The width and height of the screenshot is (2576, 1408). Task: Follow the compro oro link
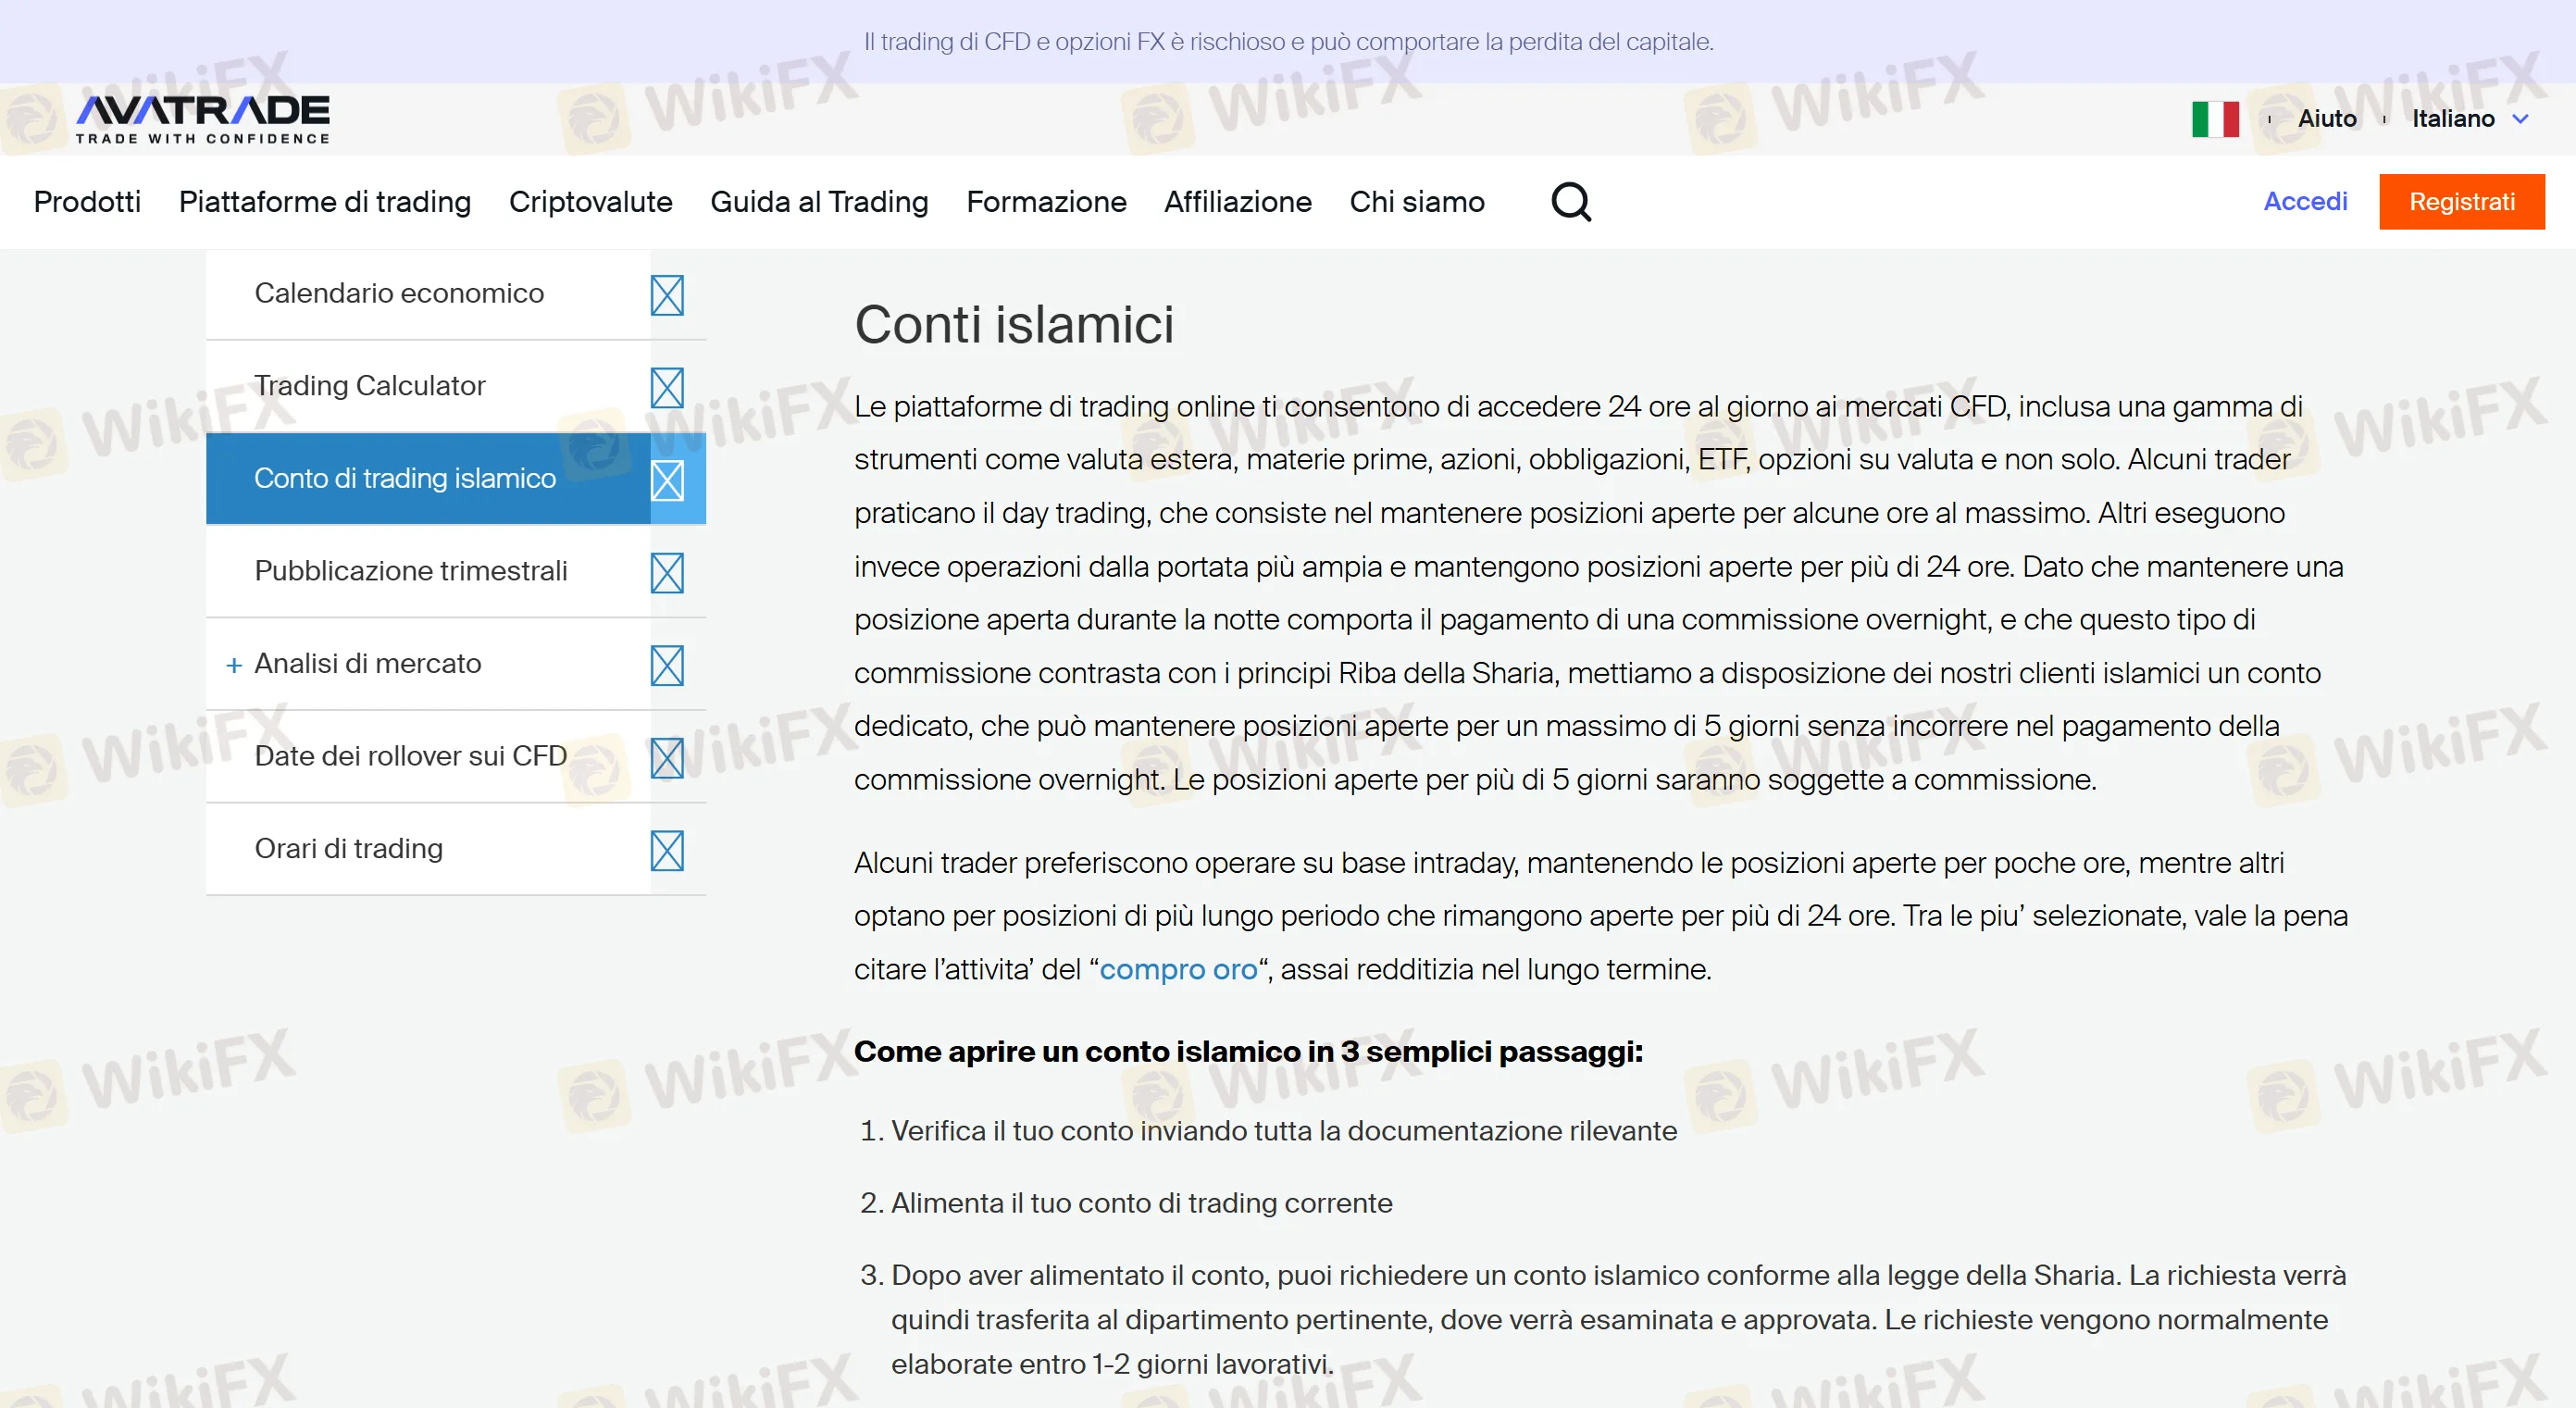pyautogui.click(x=1177, y=969)
